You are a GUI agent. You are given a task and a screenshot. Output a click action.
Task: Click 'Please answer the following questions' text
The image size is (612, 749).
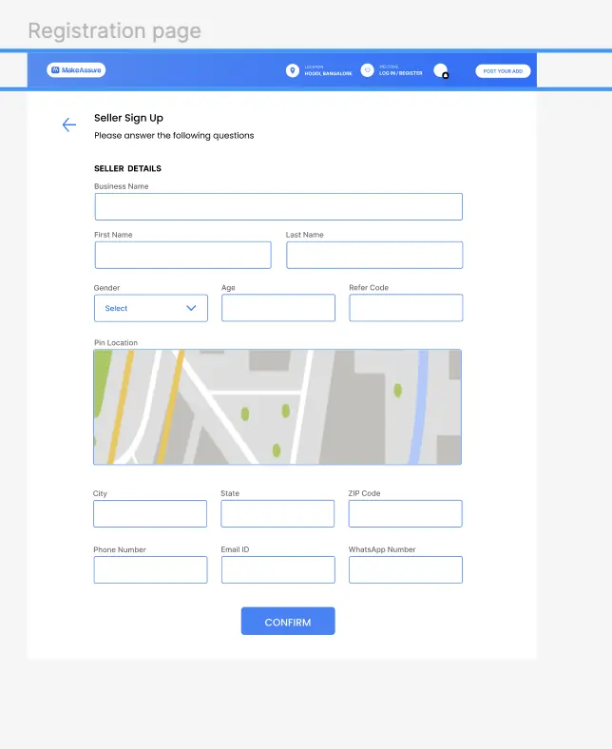click(174, 136)
